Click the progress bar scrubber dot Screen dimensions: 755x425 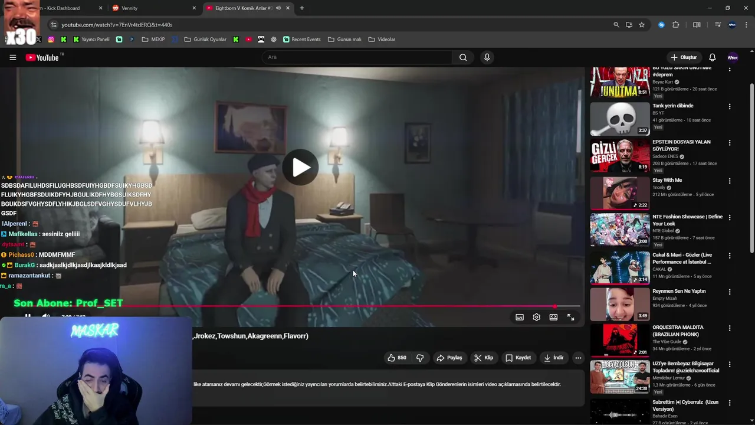coord(554,306)
